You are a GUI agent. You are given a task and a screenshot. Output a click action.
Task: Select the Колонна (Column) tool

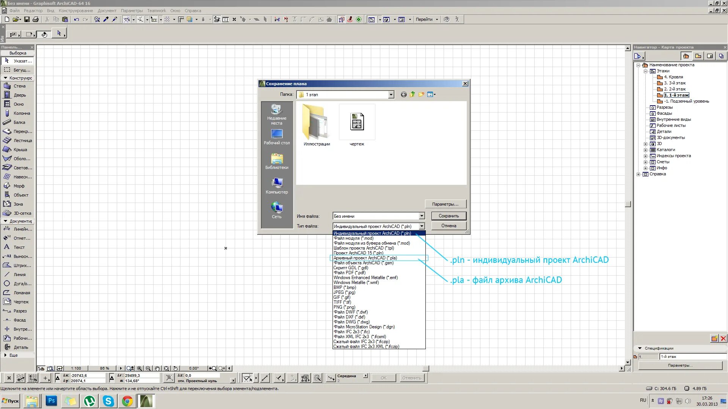pyautogui.click(x=17, y=113)
